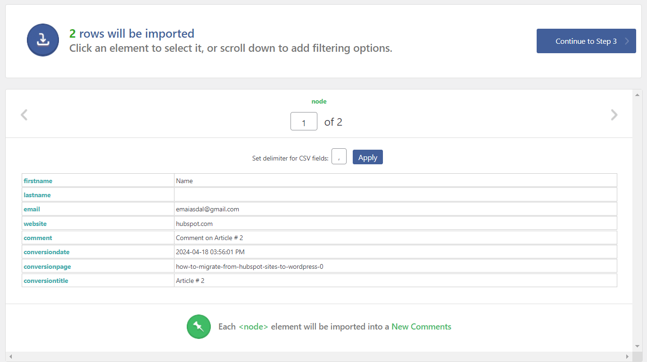This screenshot has height=362, width=647.
Task: Click the green node element heading
Action: 319,101
